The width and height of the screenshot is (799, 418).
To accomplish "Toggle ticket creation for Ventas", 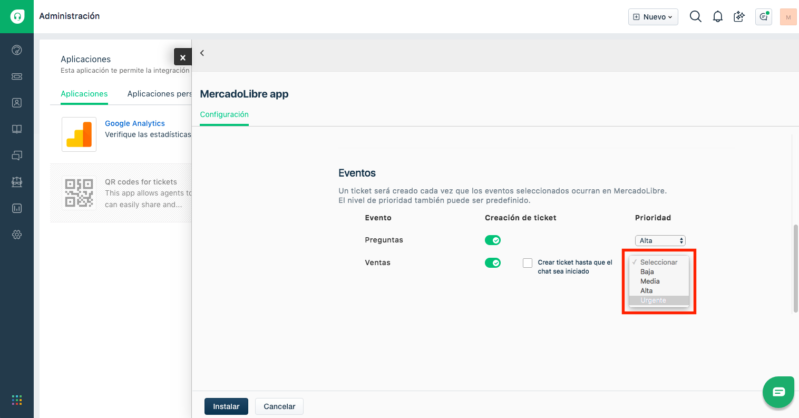I will (x=493, y=263).
